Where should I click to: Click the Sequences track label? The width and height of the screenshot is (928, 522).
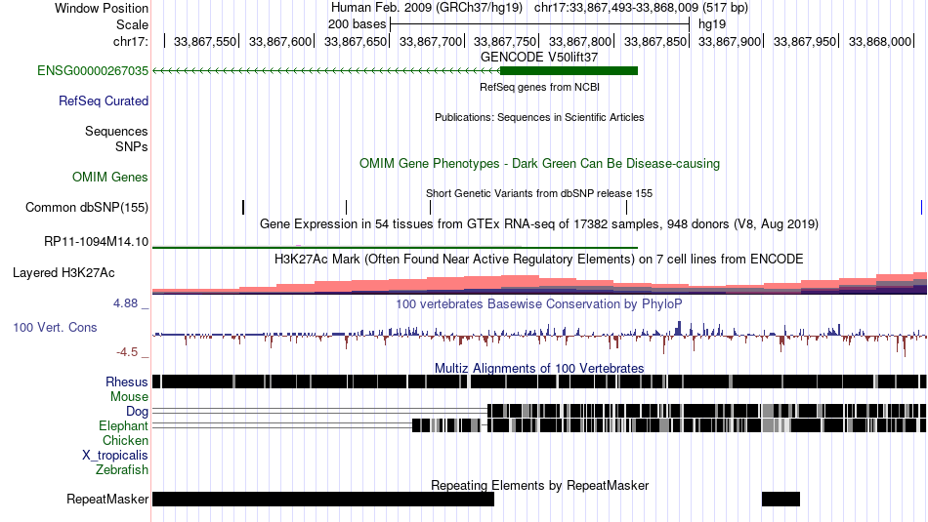point(116,132)
